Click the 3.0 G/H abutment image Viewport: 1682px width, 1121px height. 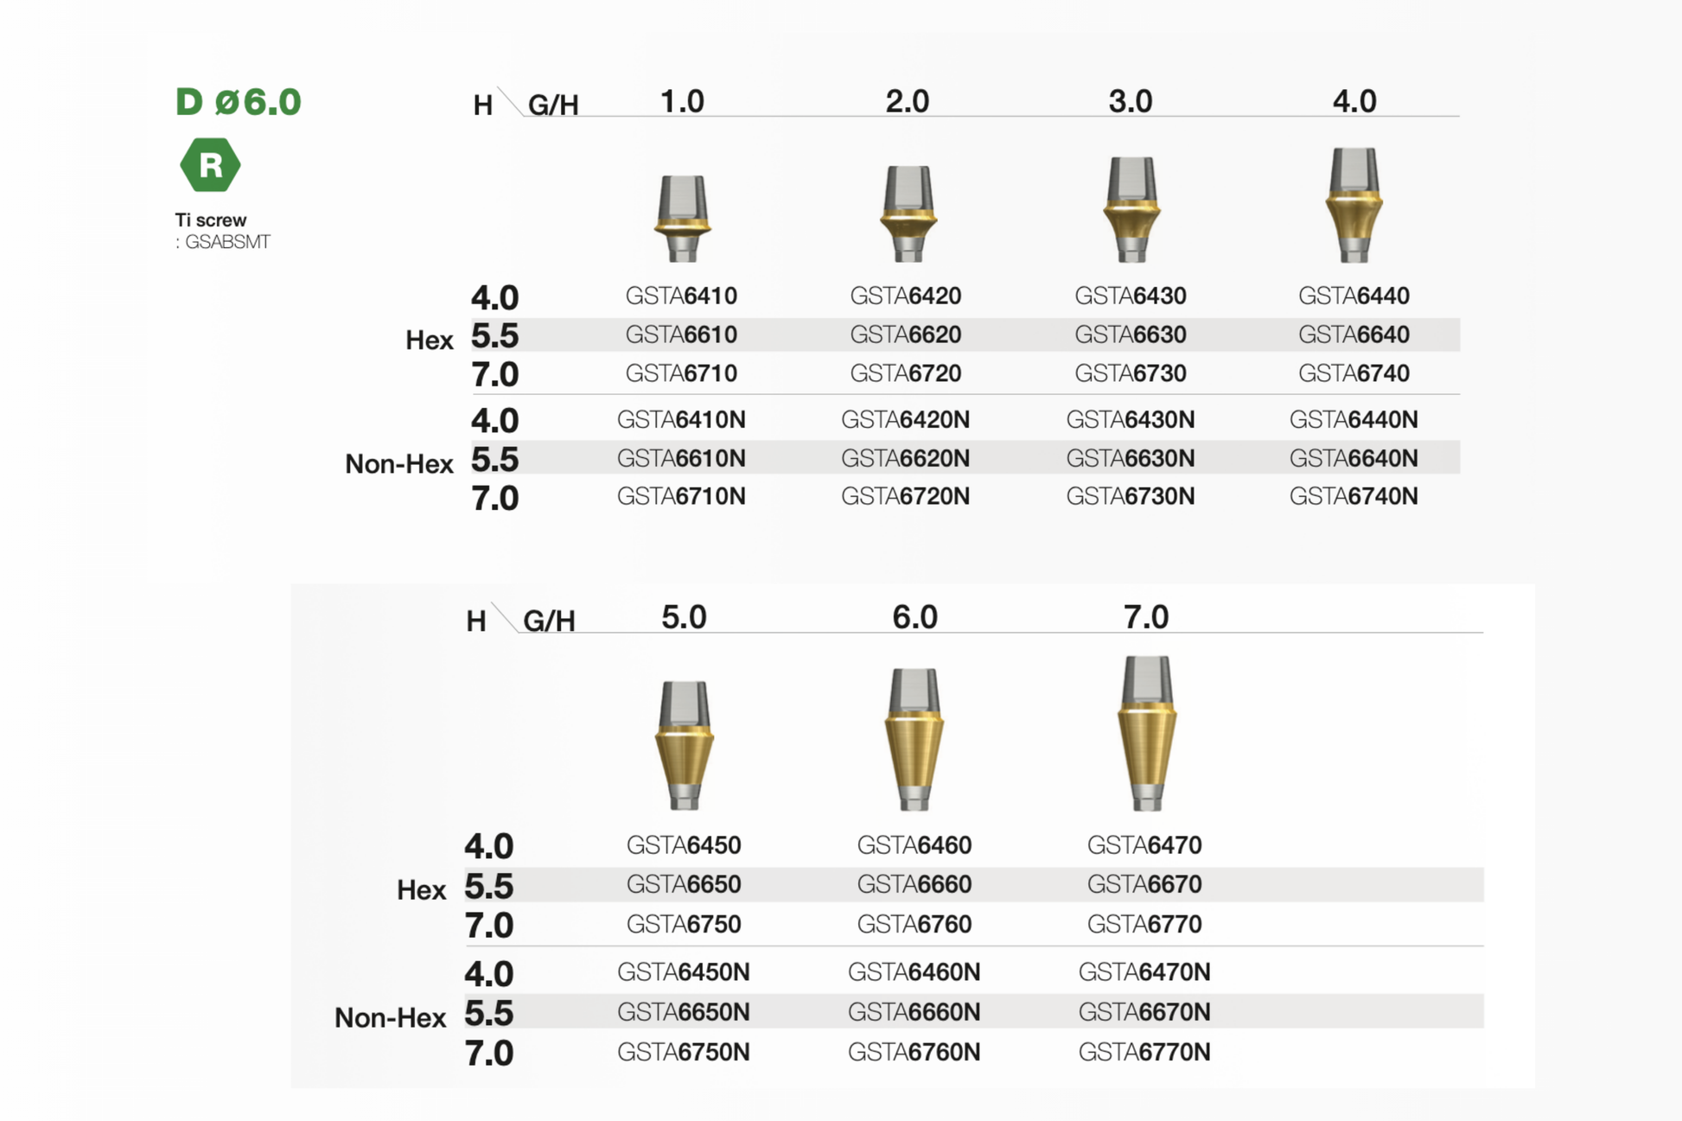point(1131,208)
